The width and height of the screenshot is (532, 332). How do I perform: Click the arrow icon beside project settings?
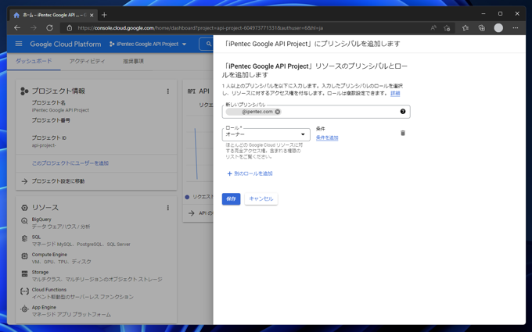24,181
